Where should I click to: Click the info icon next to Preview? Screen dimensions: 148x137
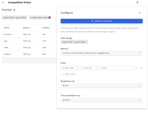(14, 10)
